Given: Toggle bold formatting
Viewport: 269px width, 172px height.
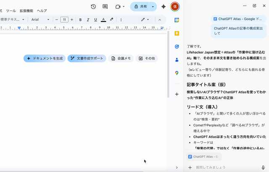Looking at the screenshot, I should click(x=80, y=19).
